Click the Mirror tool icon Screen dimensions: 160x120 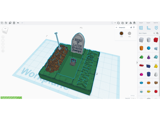pyautogui.click(x=130, y=23)
